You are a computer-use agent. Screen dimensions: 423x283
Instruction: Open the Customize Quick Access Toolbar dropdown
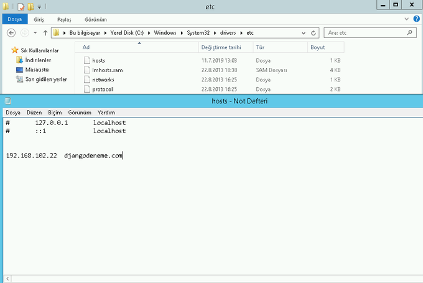[39, 7]
